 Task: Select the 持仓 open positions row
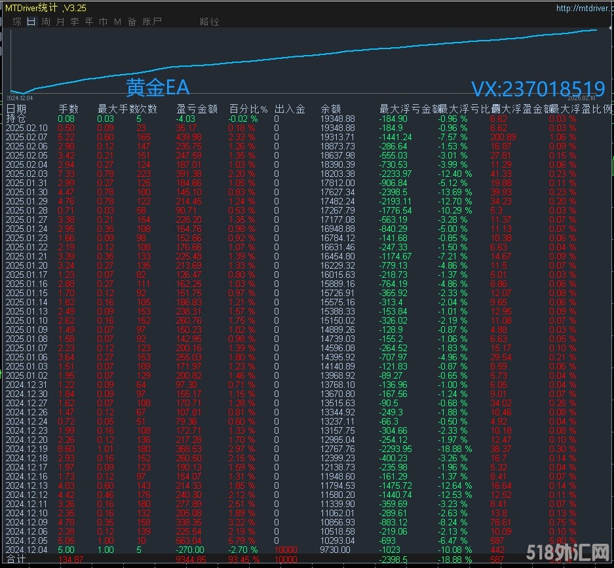pyautogui.click(x=16, y=119)
